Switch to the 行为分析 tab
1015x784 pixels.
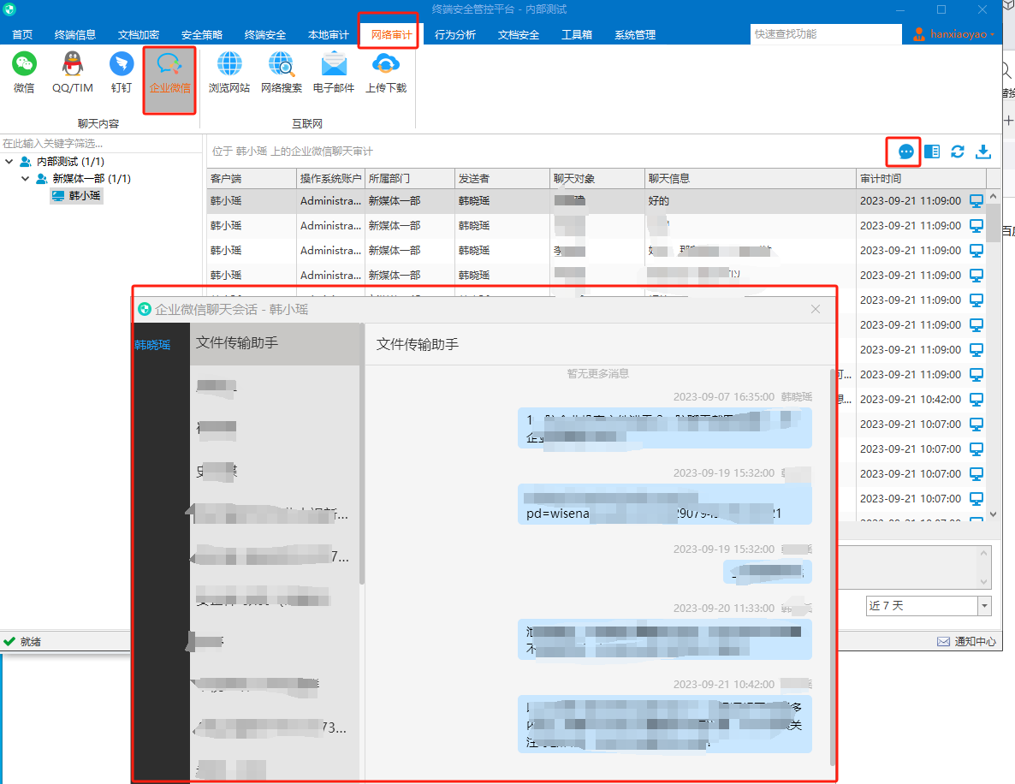(455, 34)
